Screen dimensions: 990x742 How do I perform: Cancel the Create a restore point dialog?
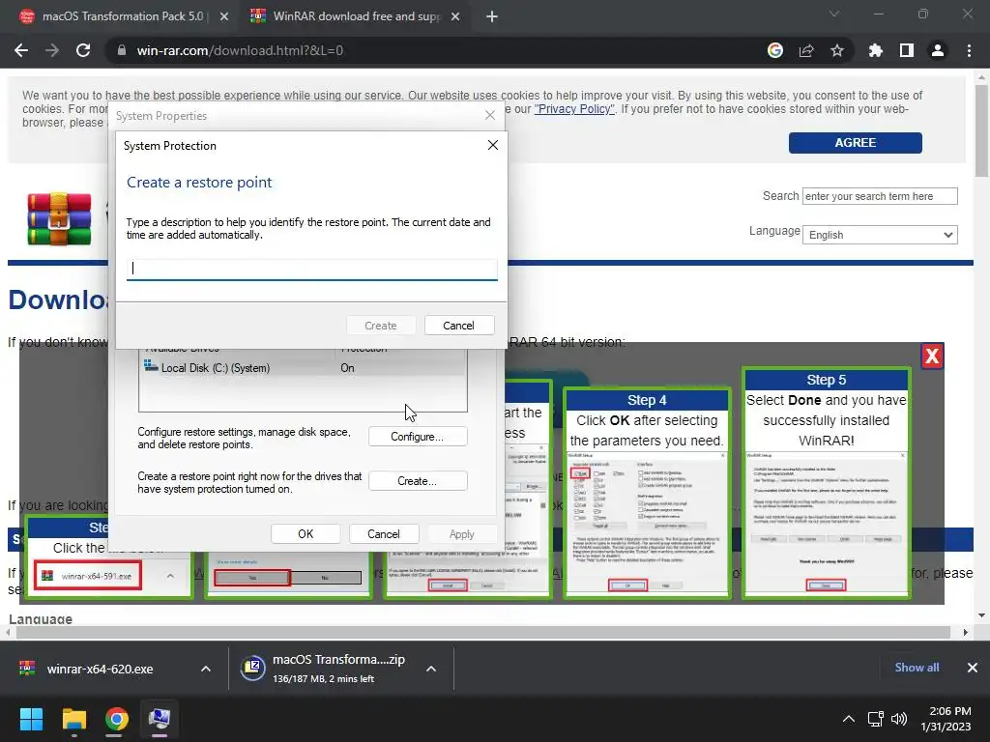pos(459,326)
